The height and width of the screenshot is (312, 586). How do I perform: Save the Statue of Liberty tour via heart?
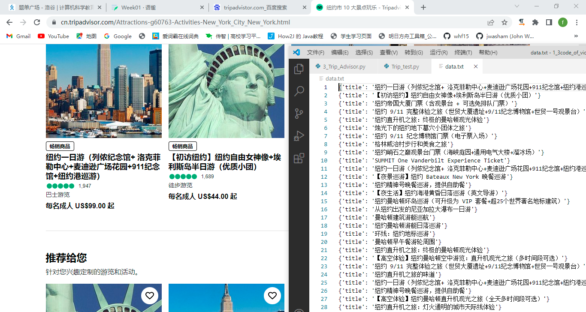point(150,296)
